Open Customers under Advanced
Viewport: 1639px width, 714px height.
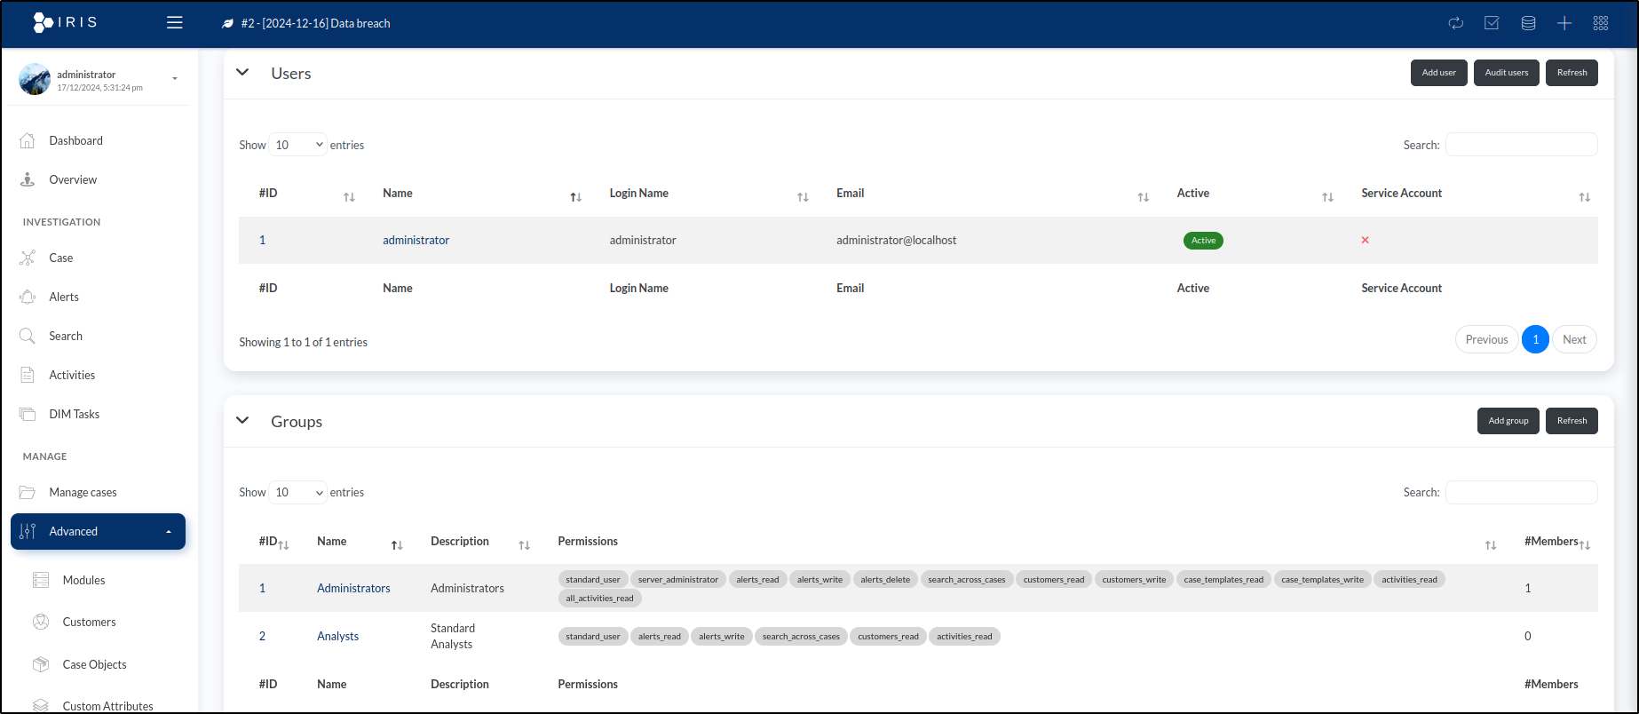pos(89,622)
